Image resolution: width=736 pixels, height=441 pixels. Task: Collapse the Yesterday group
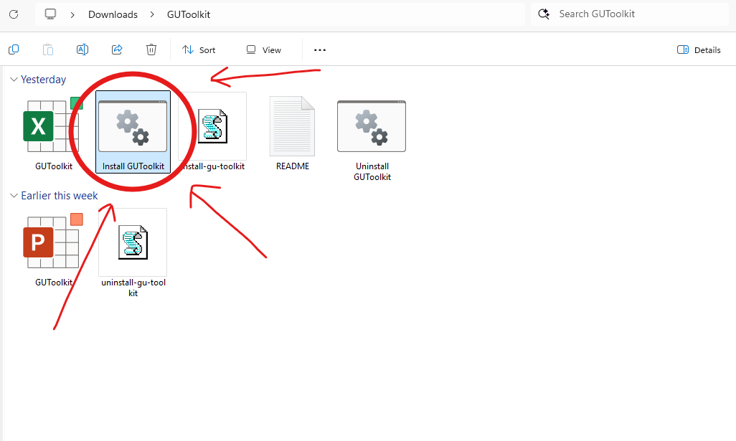(x=14, y=80)
